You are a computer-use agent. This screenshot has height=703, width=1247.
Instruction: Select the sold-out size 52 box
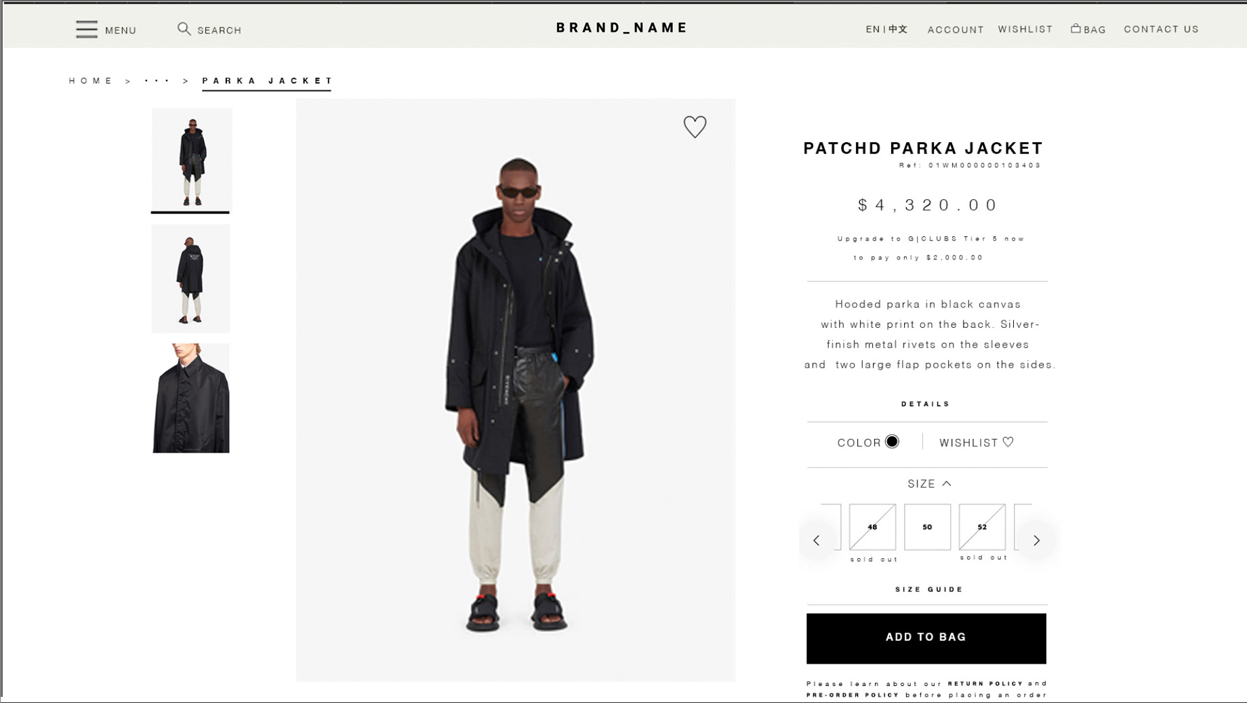(x=982, y=527)
